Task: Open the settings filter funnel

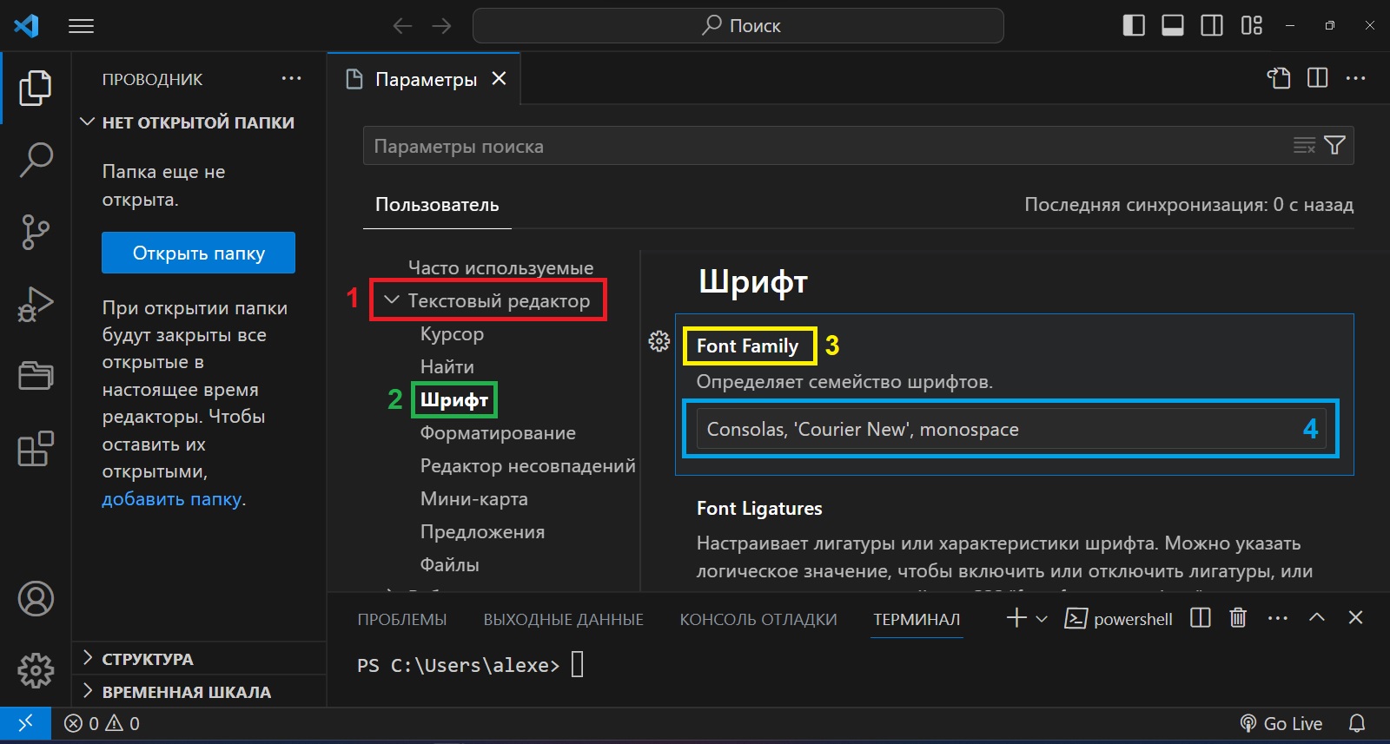Action: coord(1335,146)
